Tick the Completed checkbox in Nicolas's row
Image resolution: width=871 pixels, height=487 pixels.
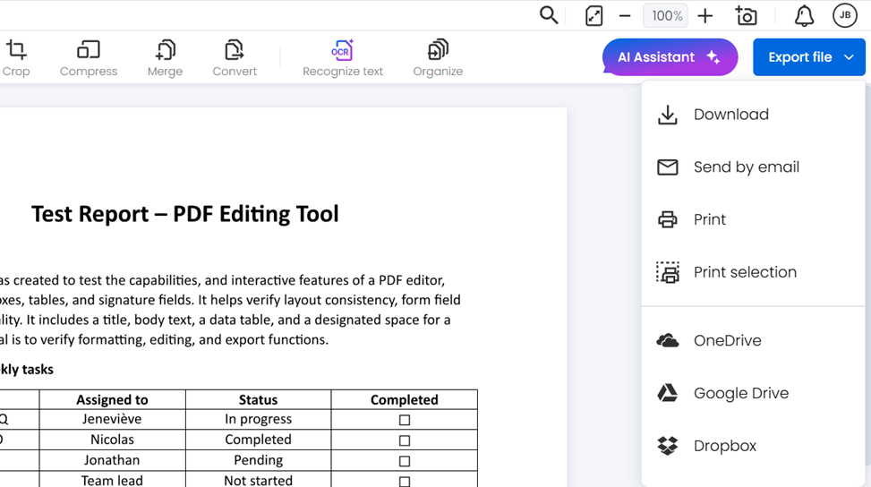pos(405,441)
